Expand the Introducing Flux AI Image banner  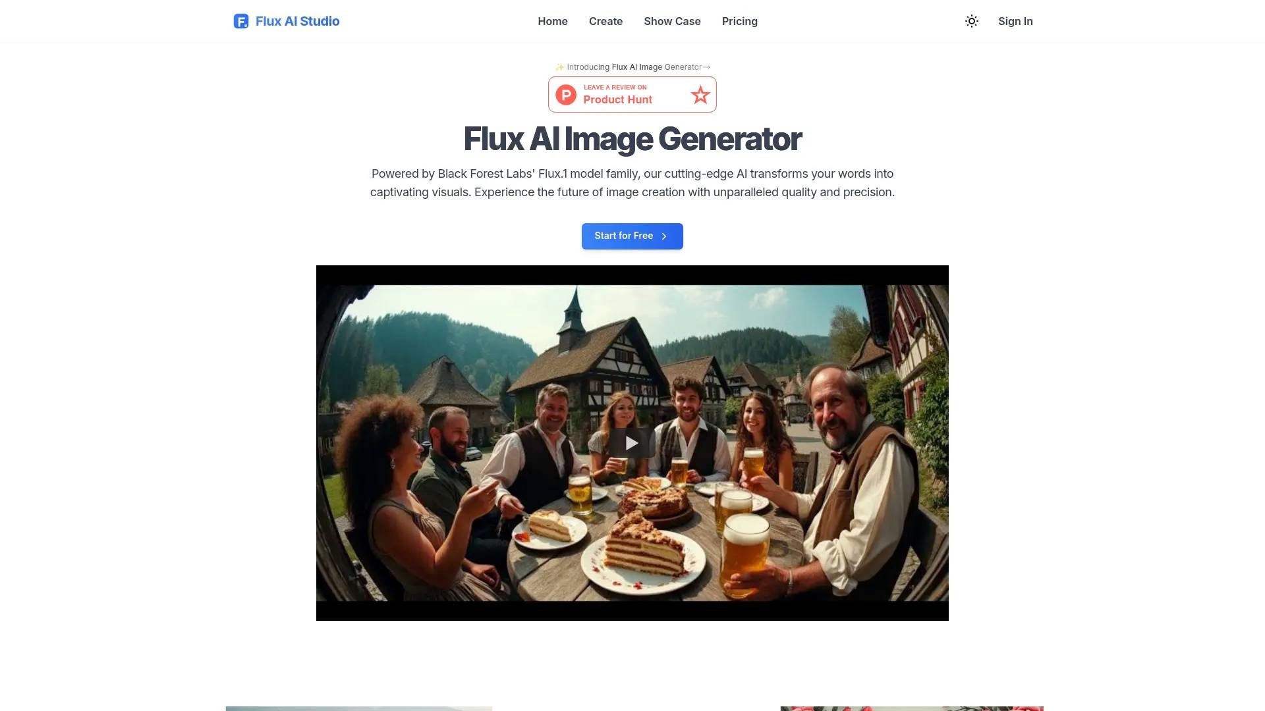tap(632, 67)
